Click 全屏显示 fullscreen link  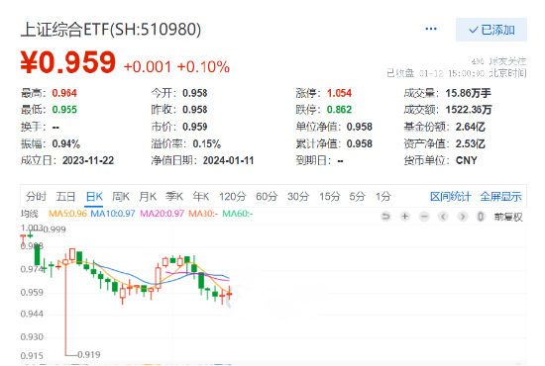pos(500,197)
